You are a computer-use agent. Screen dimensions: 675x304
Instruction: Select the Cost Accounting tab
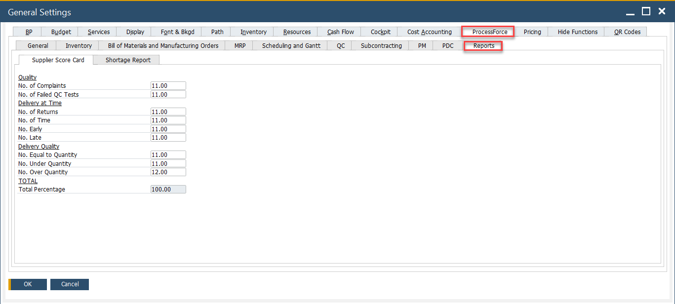(429, 31)
